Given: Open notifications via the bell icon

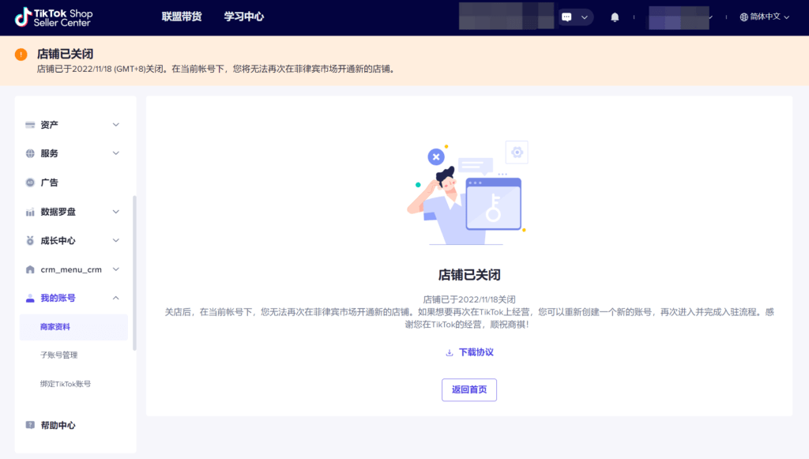Looking at the screenshot, I should (x=615, y=17).
